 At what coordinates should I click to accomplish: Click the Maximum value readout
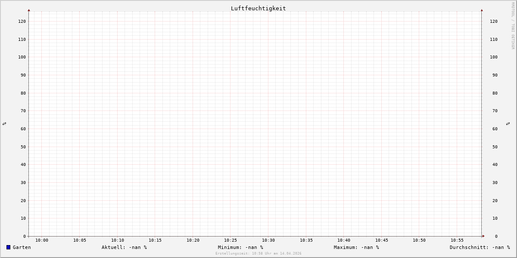(x=356, y=247)
